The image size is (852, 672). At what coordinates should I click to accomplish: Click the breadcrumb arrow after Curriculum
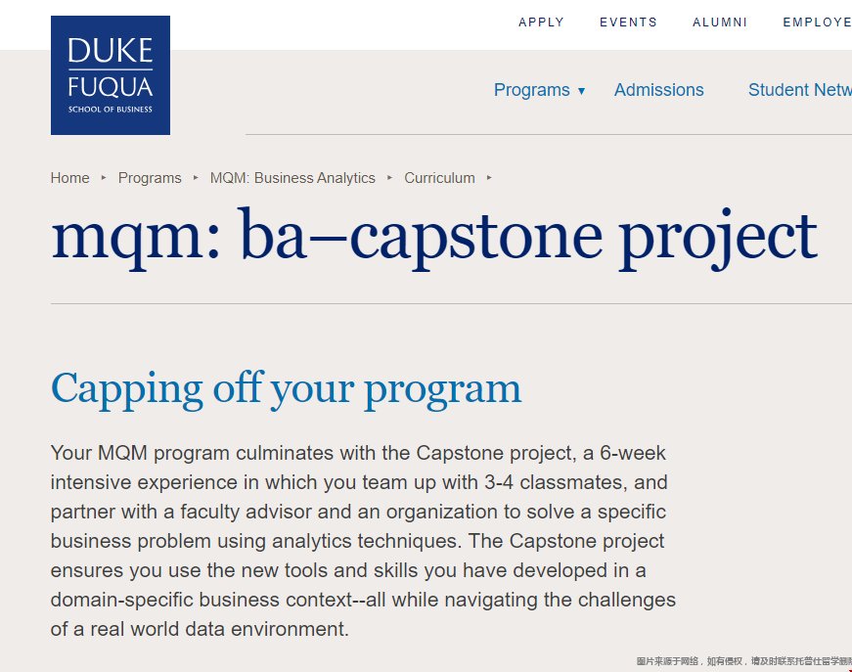click(489, 178)
